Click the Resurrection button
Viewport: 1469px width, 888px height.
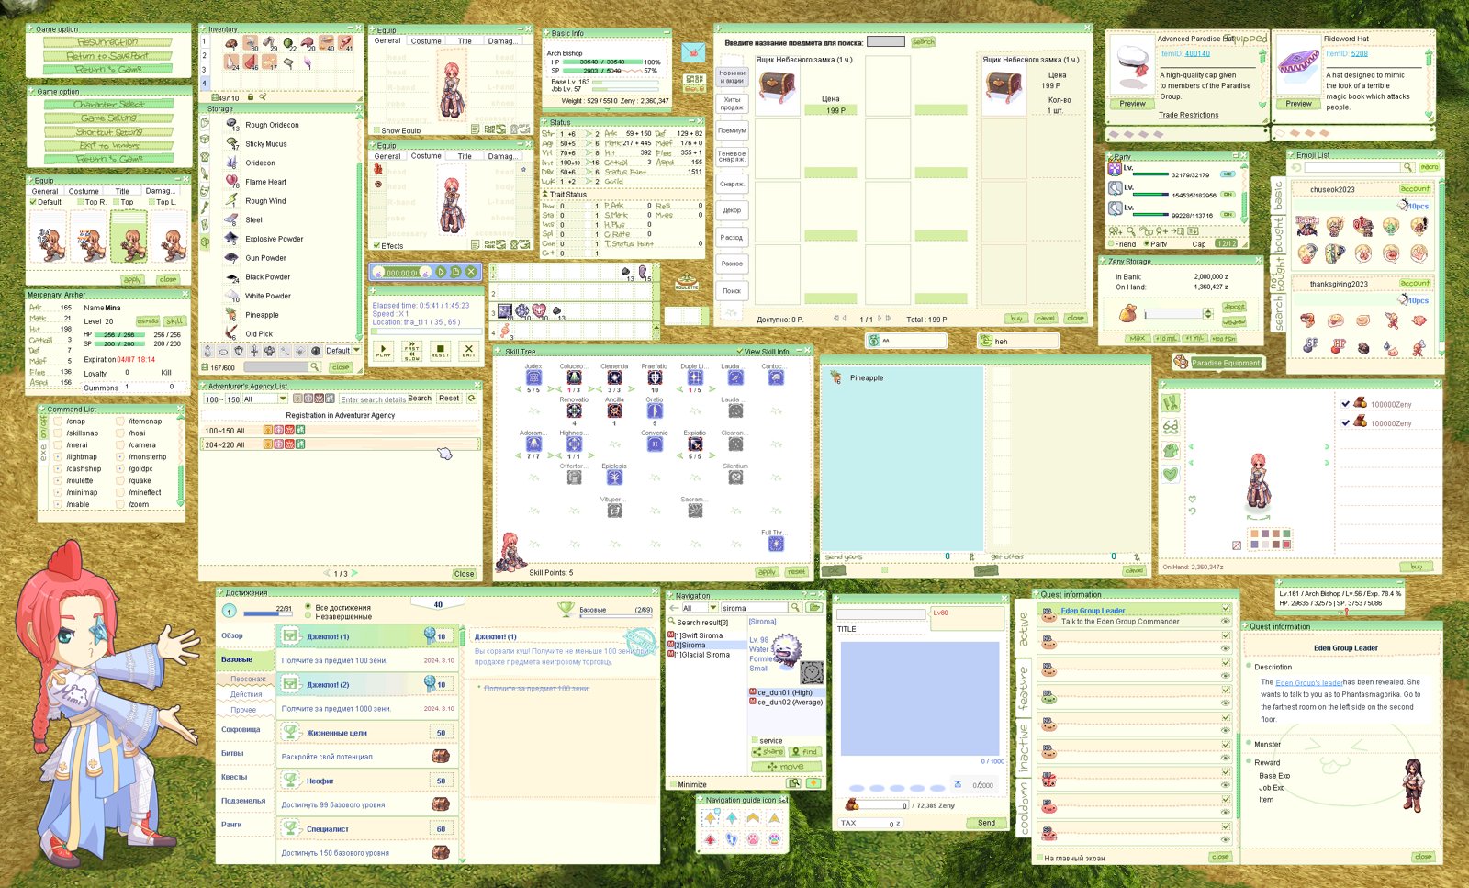tap(108, 42)
